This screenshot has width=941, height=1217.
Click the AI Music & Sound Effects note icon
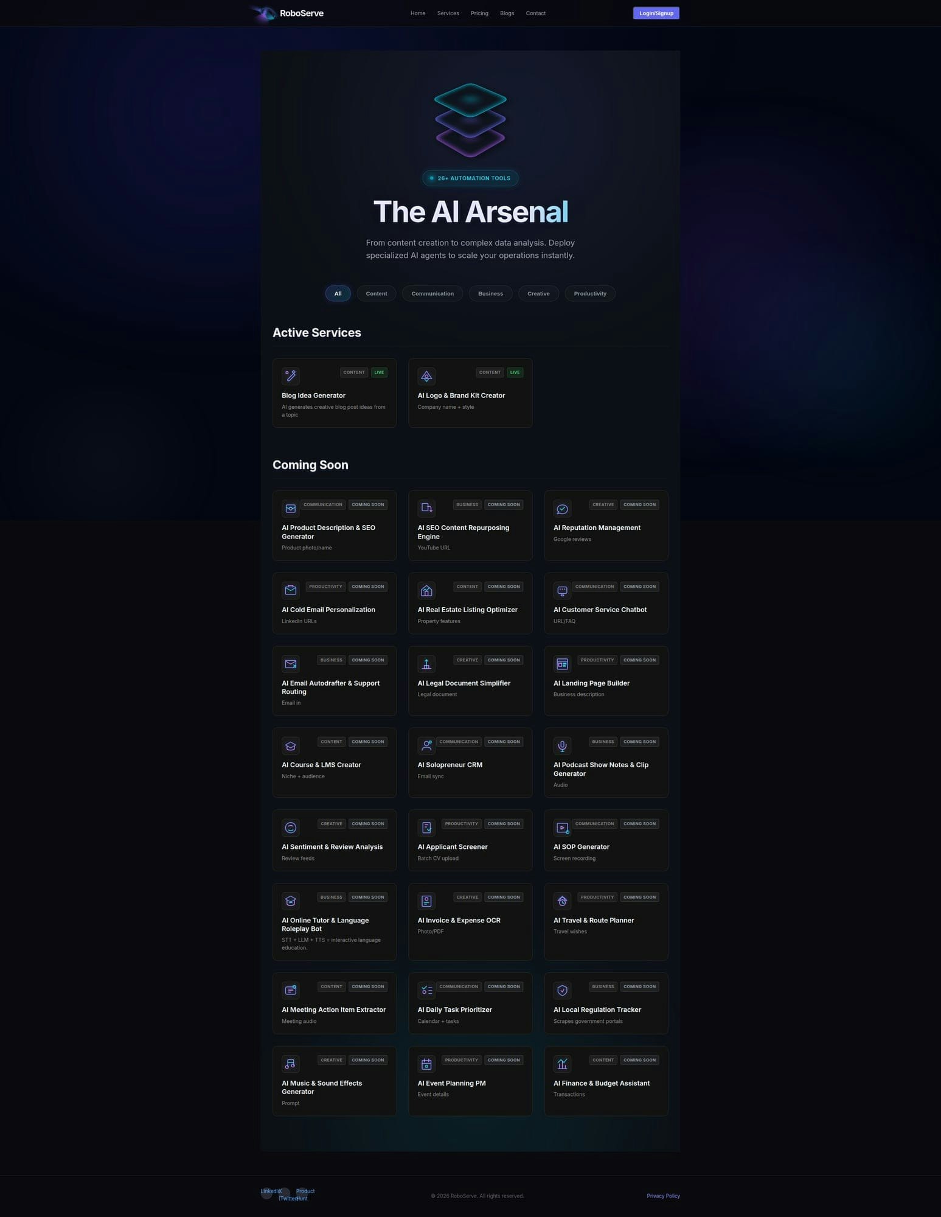coord(290,1064)
